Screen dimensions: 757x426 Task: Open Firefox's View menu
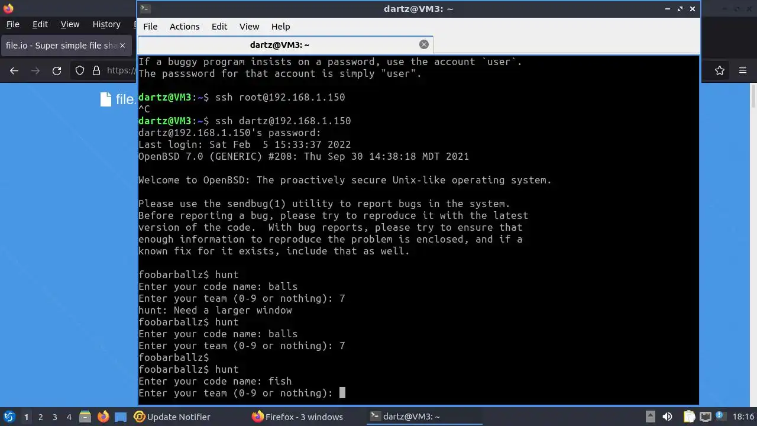(x=70, y=24)
